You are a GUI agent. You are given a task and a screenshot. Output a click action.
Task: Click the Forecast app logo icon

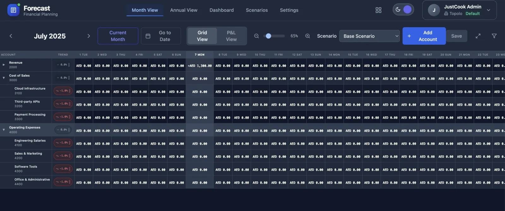pyautogui.click(x=13, y=10)
